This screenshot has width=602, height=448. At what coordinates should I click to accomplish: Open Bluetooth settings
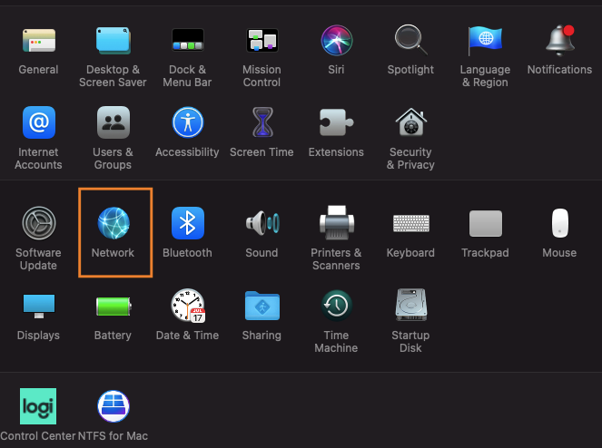pos(188,224)
